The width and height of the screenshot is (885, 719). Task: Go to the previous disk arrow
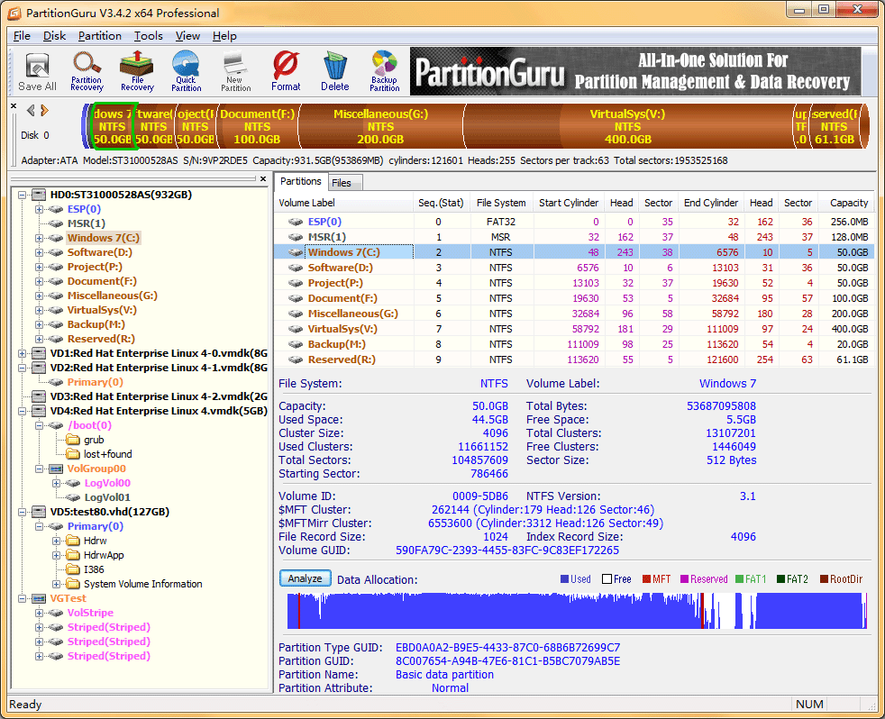(x=31, y=111)
